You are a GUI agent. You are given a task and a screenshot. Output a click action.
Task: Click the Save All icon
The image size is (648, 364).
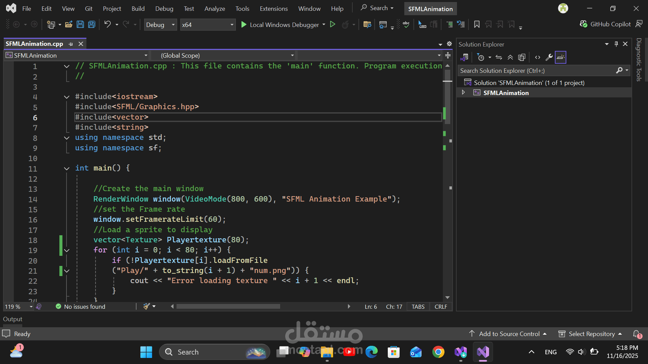click(91, 24)
